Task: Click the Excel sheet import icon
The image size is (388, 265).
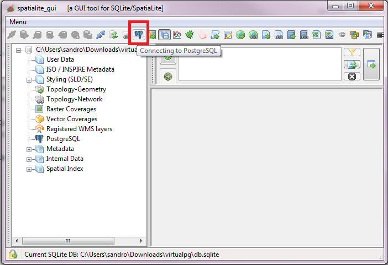Action: coord(317,35)
